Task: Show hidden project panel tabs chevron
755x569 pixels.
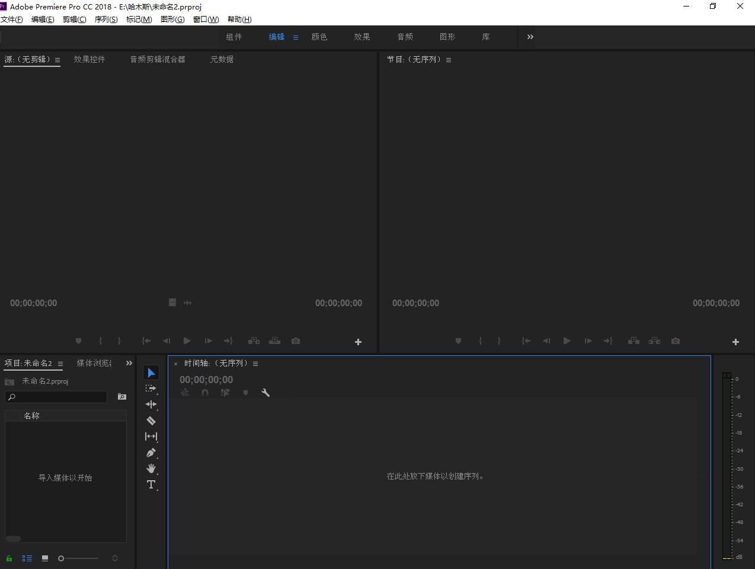Action: [129, 363]
